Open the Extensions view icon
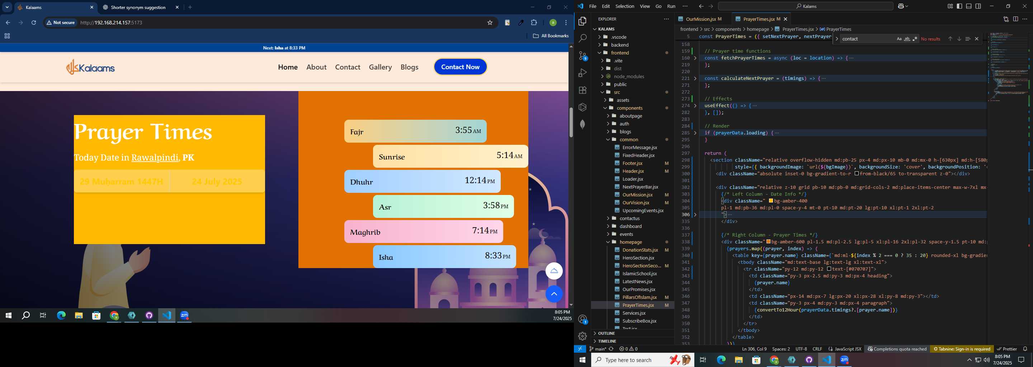 pyautogui.click(x=582, y=90)
